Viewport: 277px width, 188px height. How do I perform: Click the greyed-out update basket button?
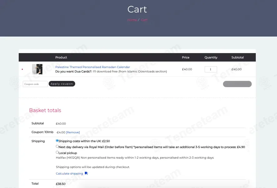coord(237,84)
